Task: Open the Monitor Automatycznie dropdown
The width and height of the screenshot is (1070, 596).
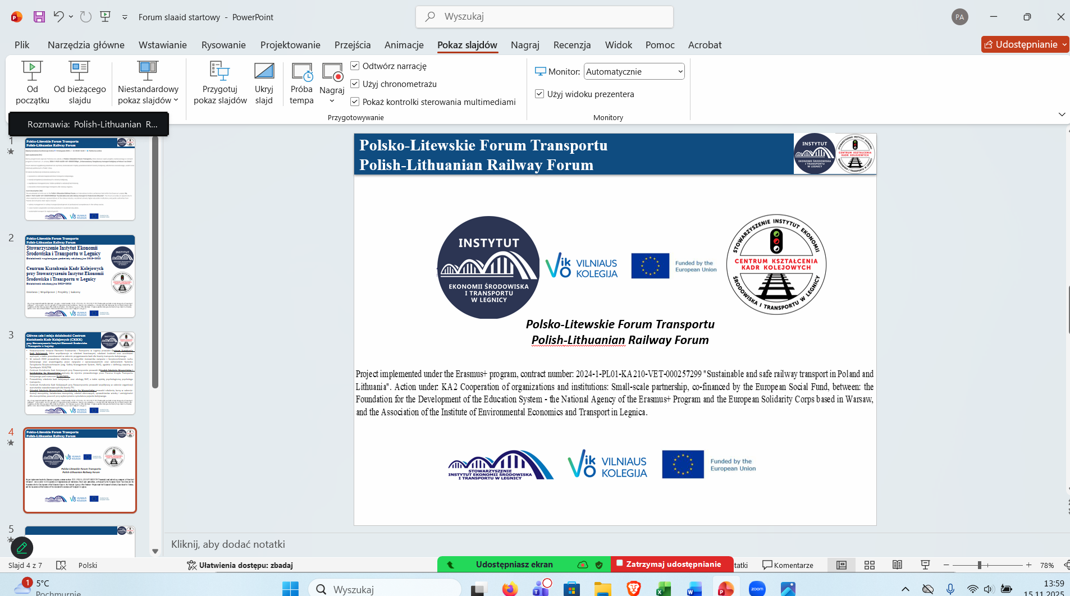Action: pyautogui.click(x=634, y=72)
